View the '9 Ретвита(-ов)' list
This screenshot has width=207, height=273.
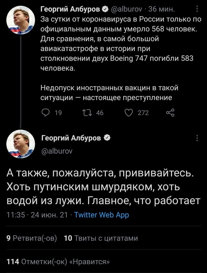(x=31, y=238)
